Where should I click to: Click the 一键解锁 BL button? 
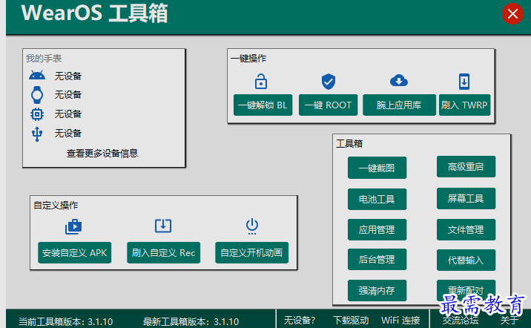point(263,105)
